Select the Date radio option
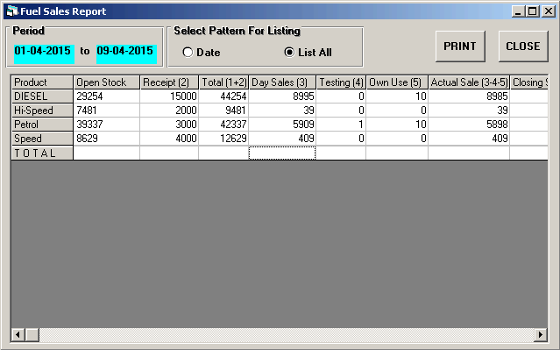Image resolution: width=560 pixels, height=350 pixels. click(202, 53)
